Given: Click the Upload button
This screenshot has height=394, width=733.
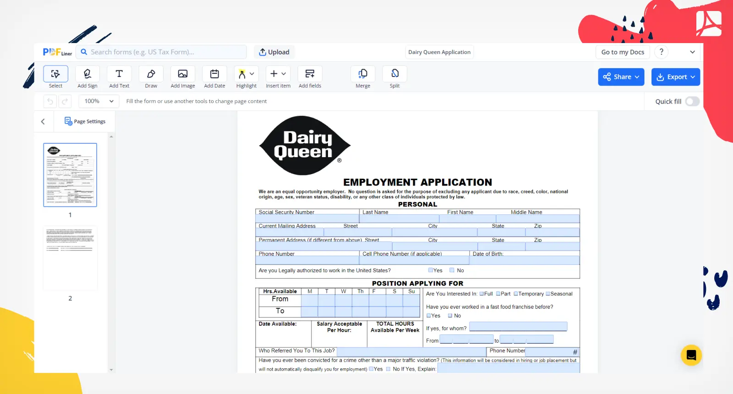Looking at the screenshot, I should 274,52.
